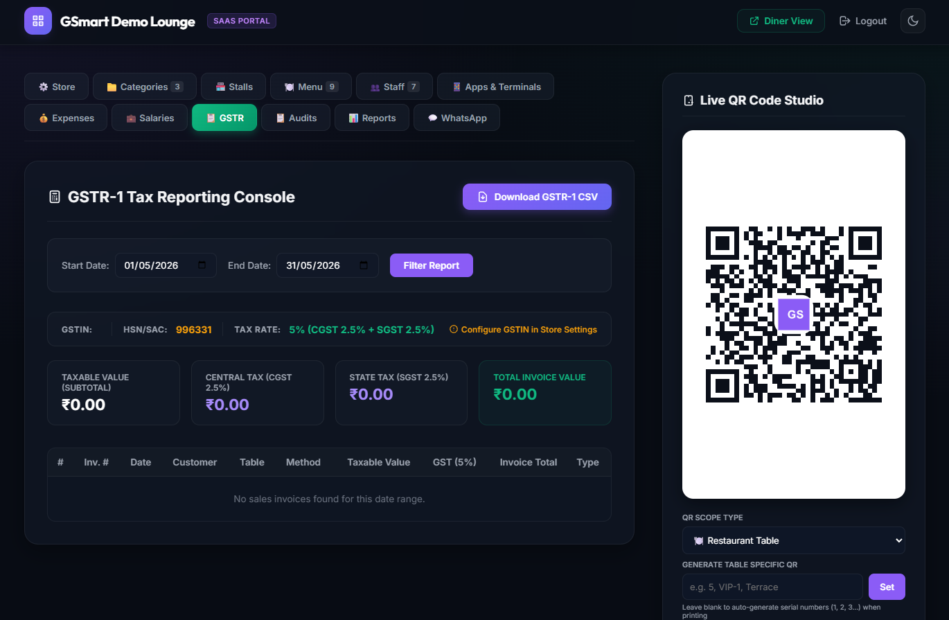Image resolution: width=949 pixels, height=620 pixels.
Task: Click the SAAS PORTAL badge
Action: point(242,21)
